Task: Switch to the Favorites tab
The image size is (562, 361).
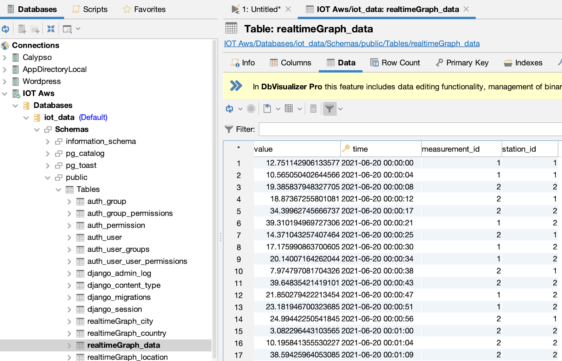Action: coord(144,9)
